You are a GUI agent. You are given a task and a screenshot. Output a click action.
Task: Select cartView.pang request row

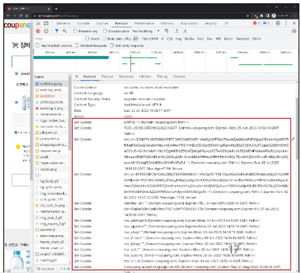[x=51, y=84]
